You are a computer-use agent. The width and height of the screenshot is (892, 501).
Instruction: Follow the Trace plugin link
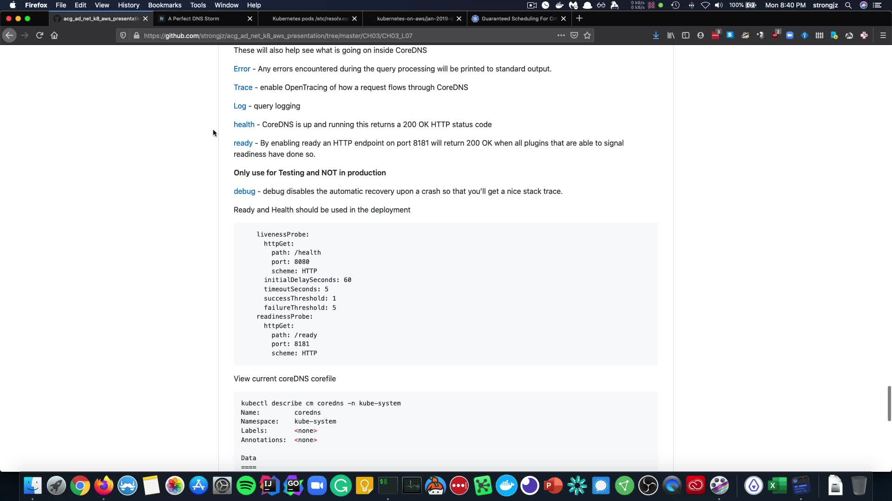pos(243,87)
